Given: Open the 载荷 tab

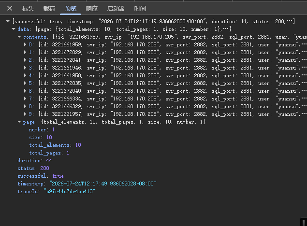Looking at the screenshot, I should (49, 9).
